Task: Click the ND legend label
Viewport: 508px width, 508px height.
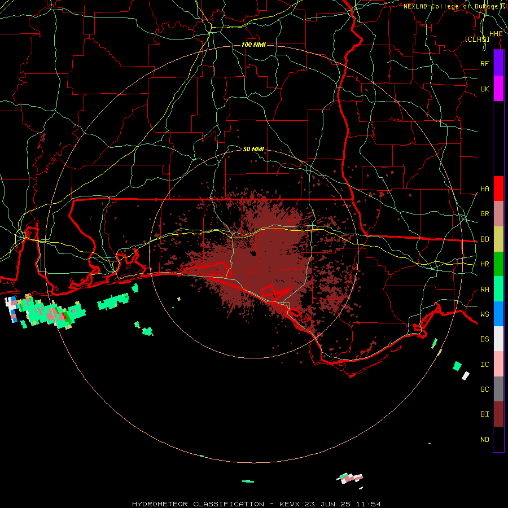Action: [x=484, y=440]
